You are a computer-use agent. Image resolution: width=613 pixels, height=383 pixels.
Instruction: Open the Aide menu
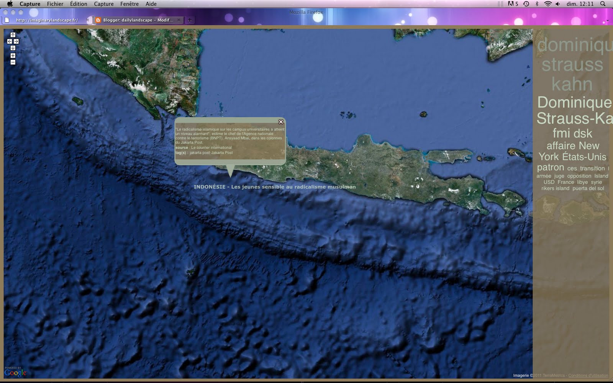coord(151,4)
